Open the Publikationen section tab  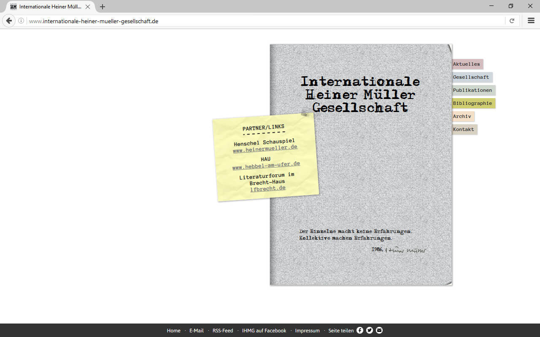474,90
